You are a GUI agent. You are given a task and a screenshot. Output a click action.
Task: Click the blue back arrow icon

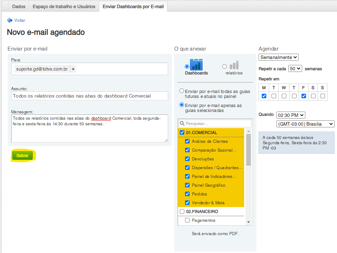[9, 20]
